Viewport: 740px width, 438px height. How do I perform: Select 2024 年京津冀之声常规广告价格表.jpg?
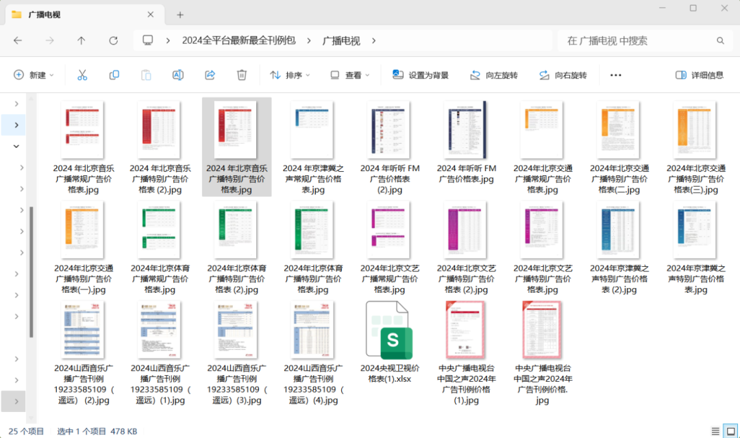click(x=313, y=146)
